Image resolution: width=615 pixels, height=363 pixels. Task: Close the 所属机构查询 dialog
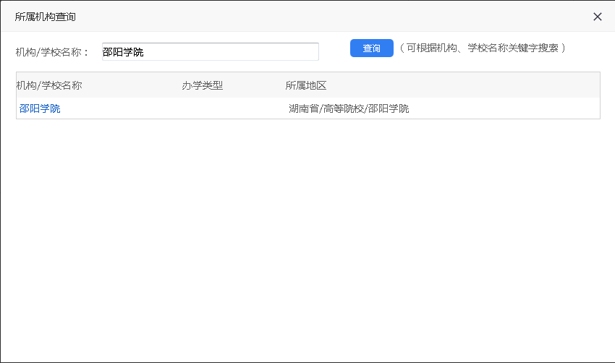[597, 17]
